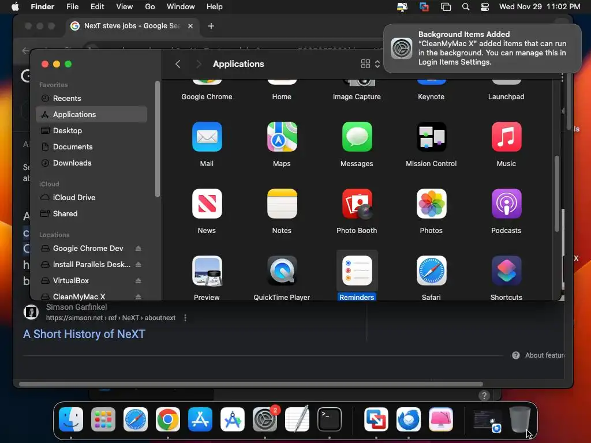591x443 pixels.
Task: Select the News app icon
Action: click(207, 204)
